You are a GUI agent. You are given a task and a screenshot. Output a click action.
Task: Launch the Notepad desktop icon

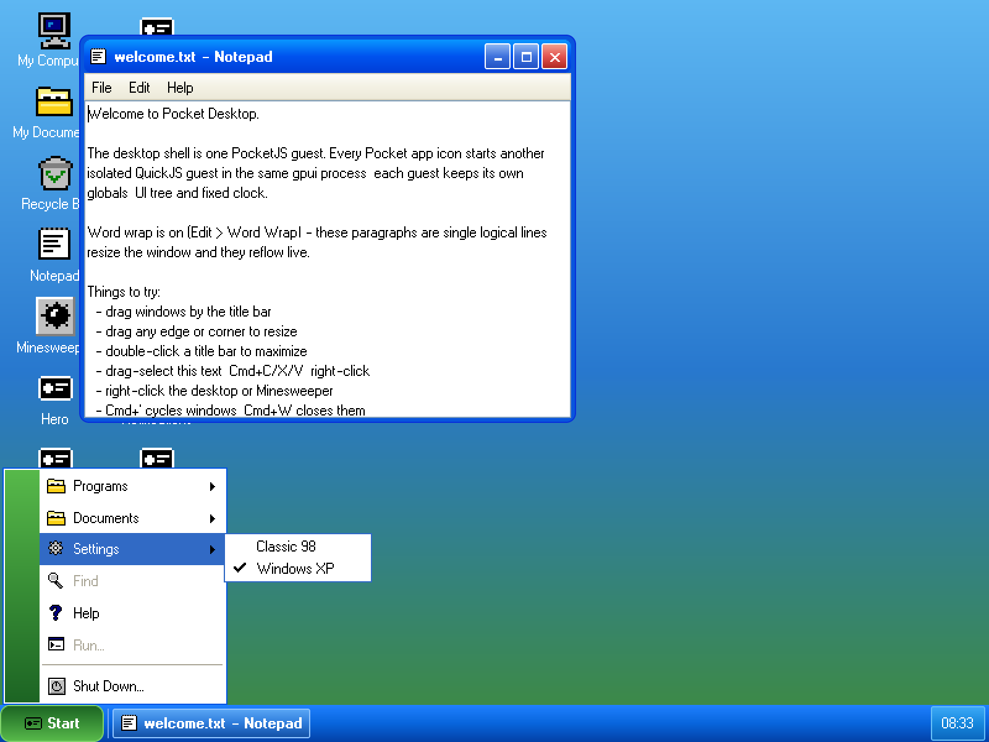[54, 244]
